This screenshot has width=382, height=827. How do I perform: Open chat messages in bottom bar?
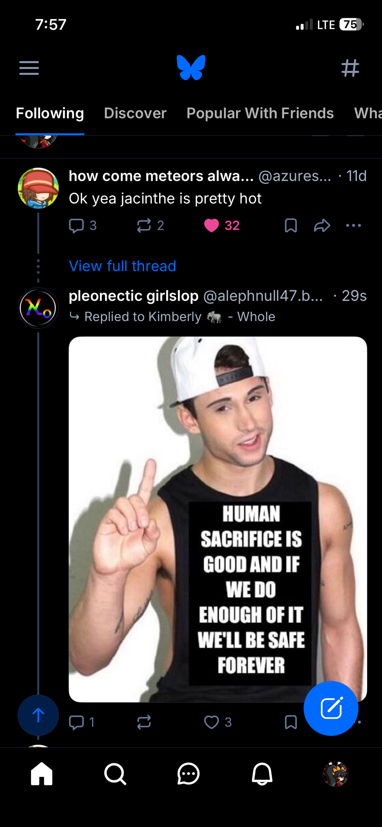click(189, 774)
